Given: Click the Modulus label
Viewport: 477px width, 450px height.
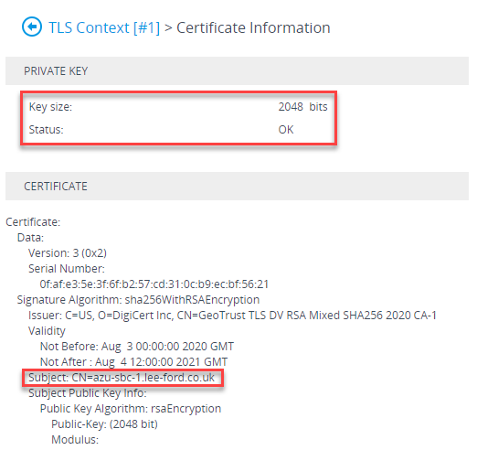Looking at the screenshot, I should pos(75,440).
